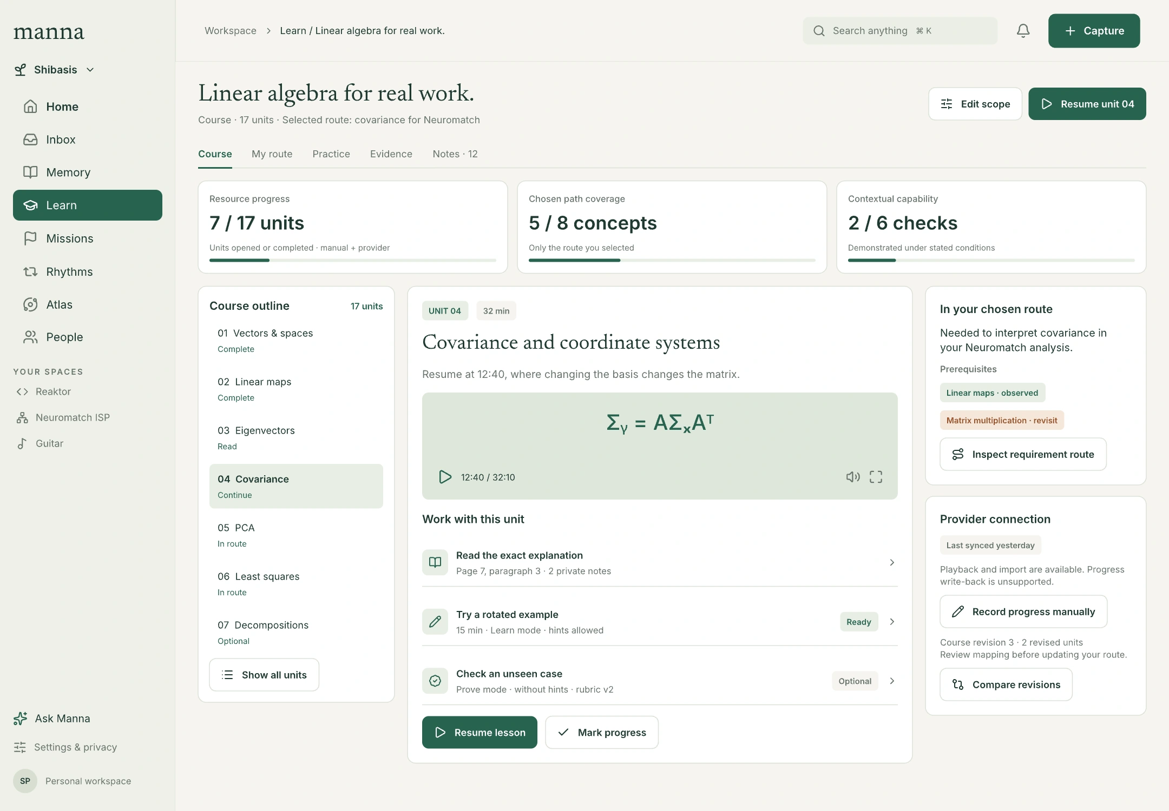Expand Check an unseen case chevron
Screen dimensions: 1169x811
tap(892, 681)
